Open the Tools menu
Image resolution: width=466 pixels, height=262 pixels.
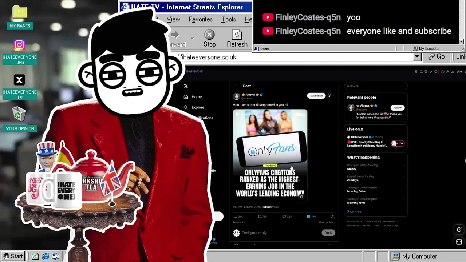(x=229, y=19)
